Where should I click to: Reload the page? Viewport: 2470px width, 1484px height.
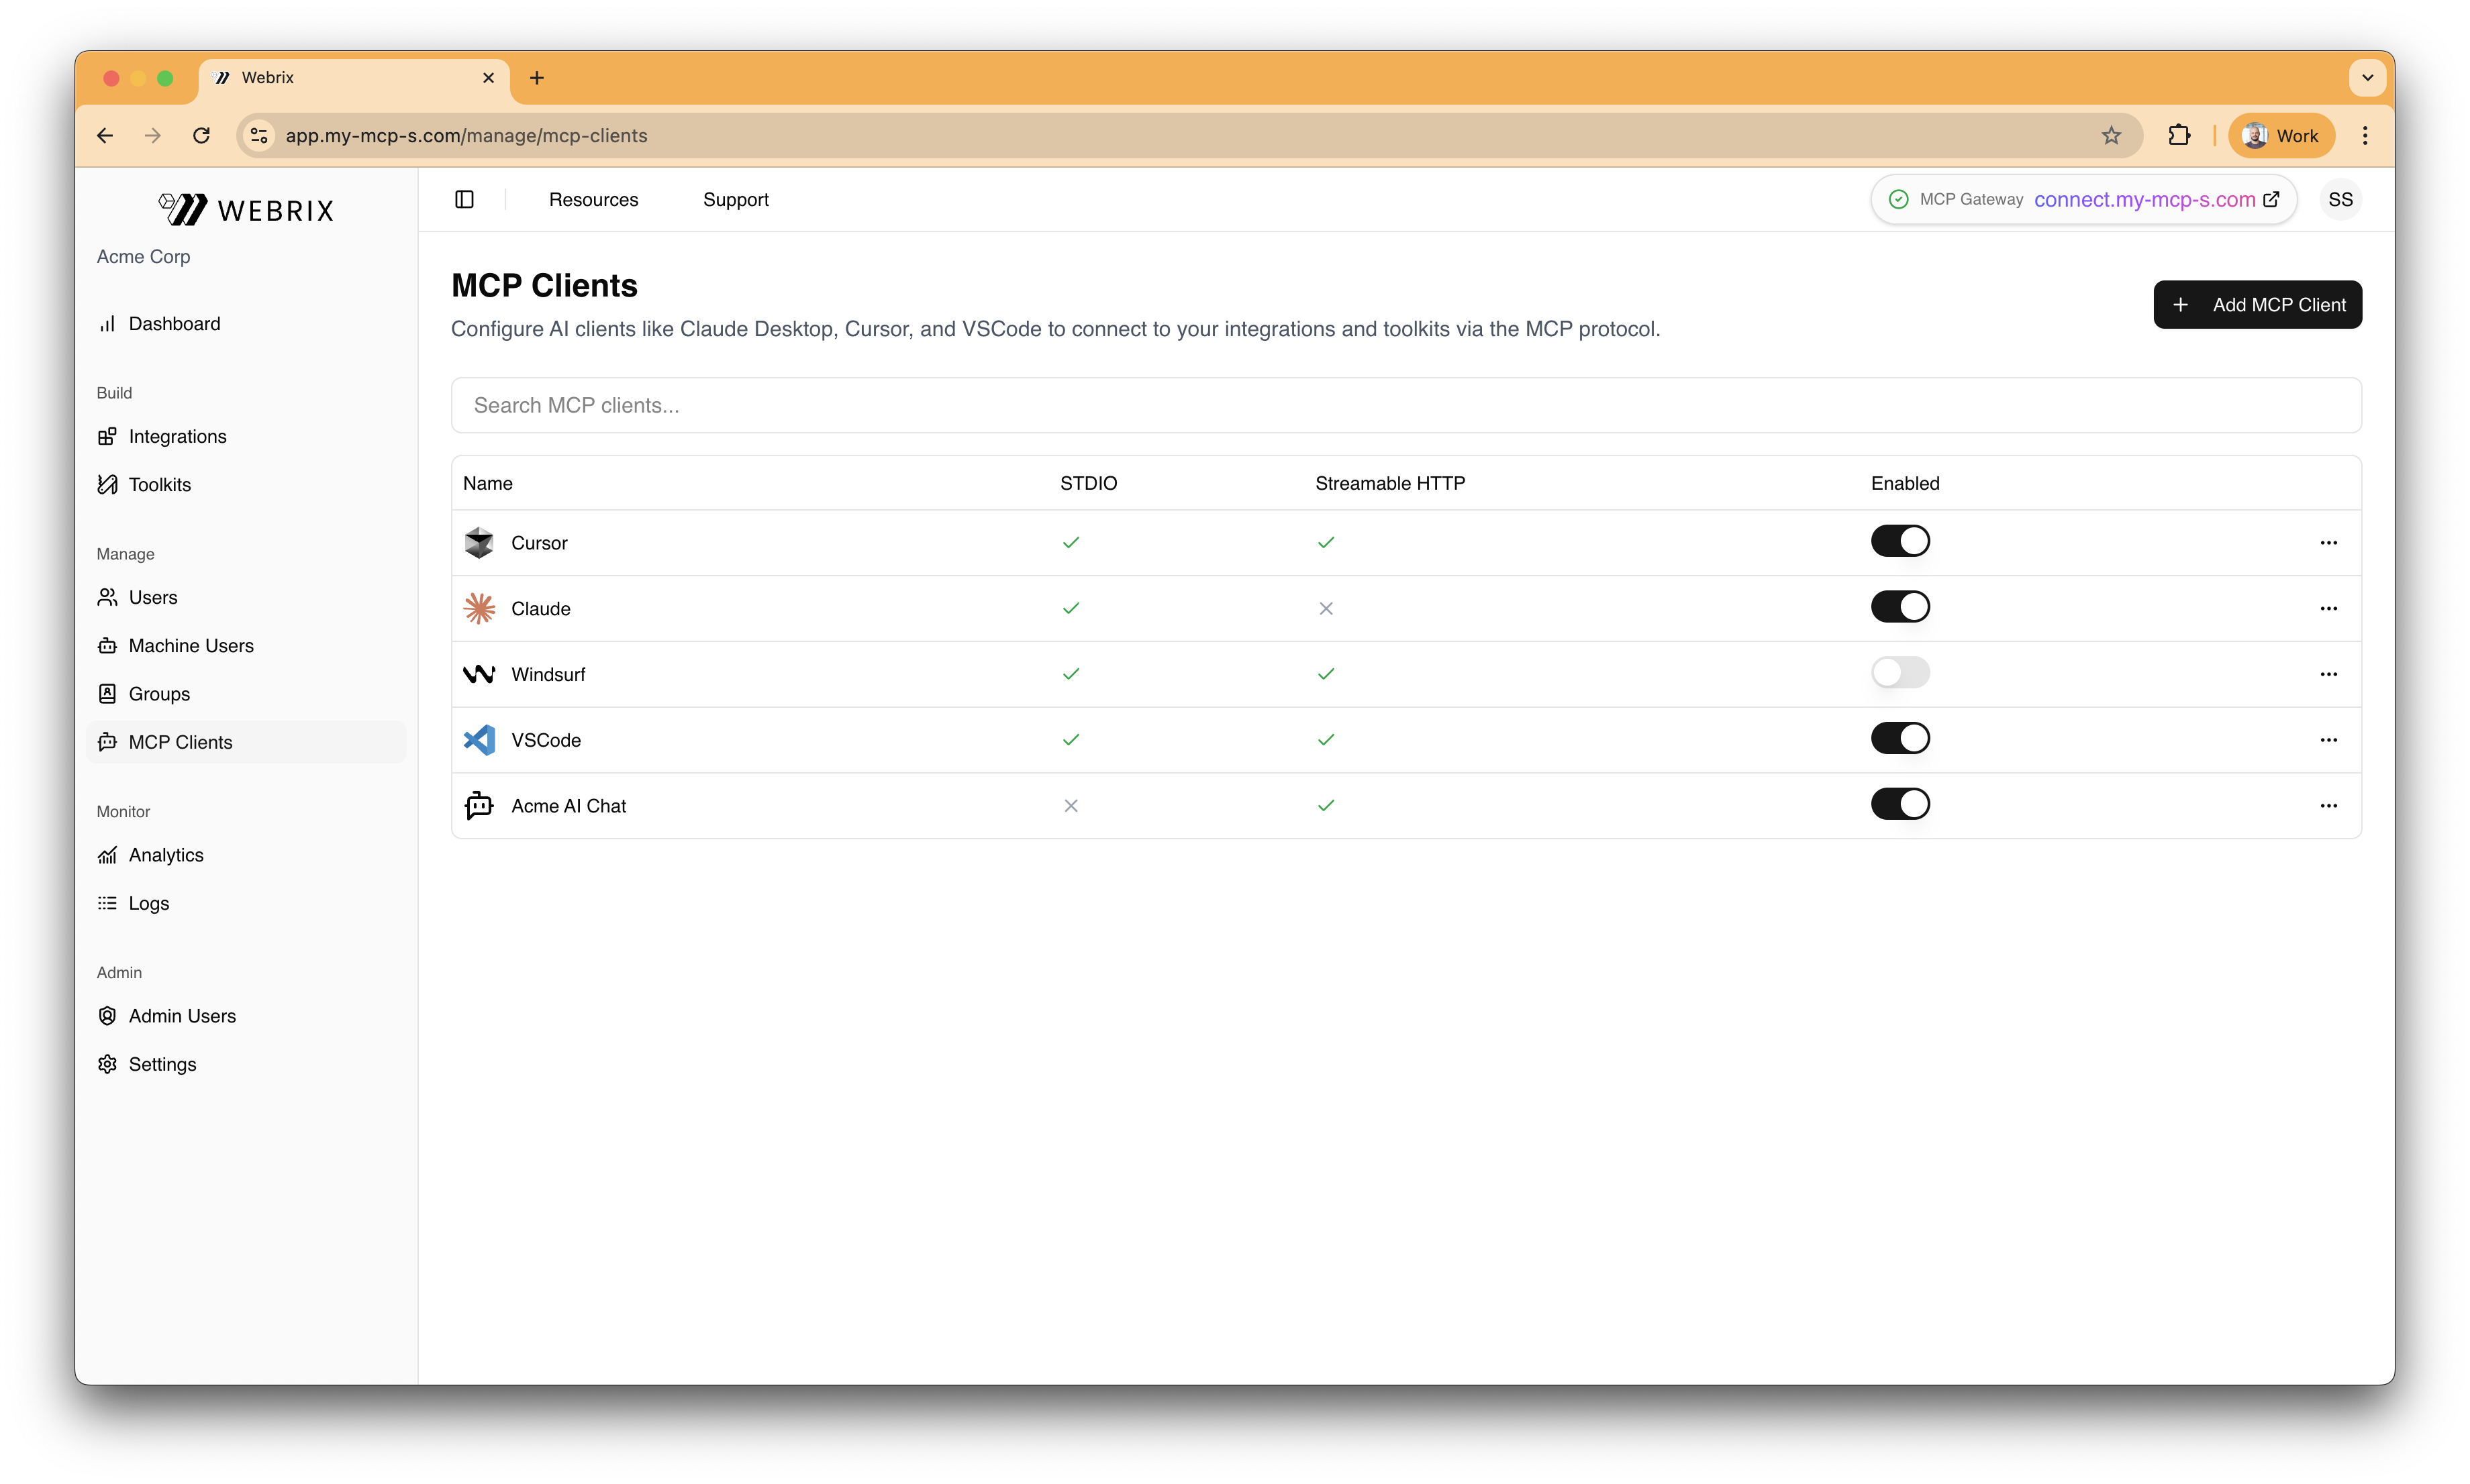click(201, 135)
